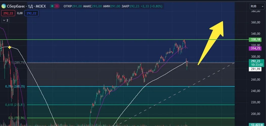Screen dimensions: 266x126
Task: Click the МИН 291,00 low value
Action: pos(112,6)
